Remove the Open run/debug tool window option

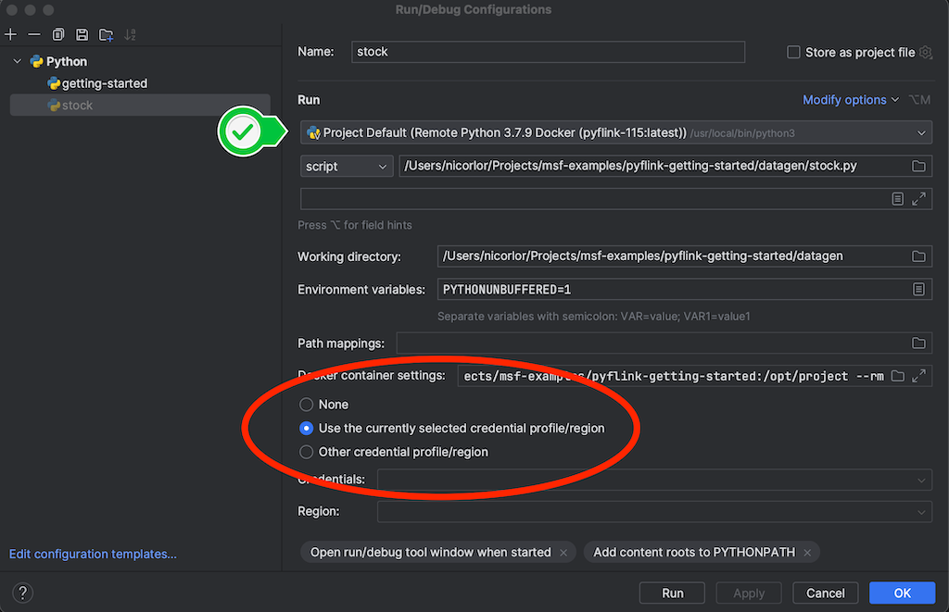563,553
